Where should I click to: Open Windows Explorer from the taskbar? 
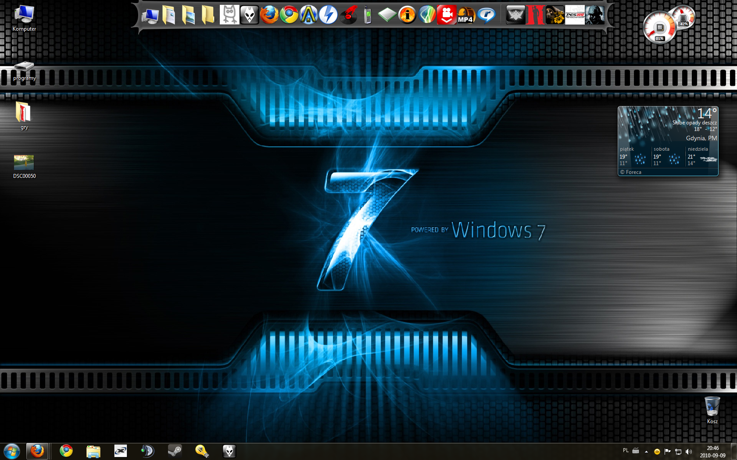pos(93,451)
